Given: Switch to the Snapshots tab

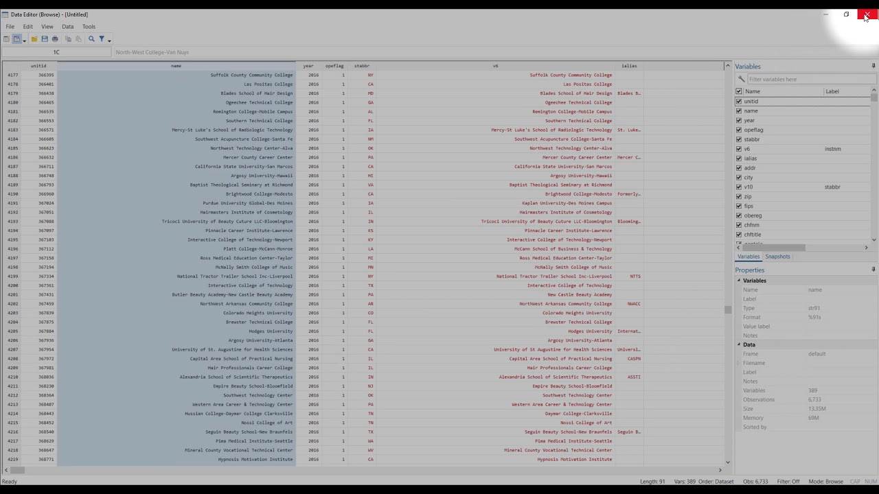Looking at the screenshot, I should point(777,257).
